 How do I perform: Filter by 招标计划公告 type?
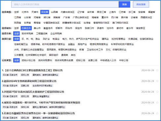[28, 60]
